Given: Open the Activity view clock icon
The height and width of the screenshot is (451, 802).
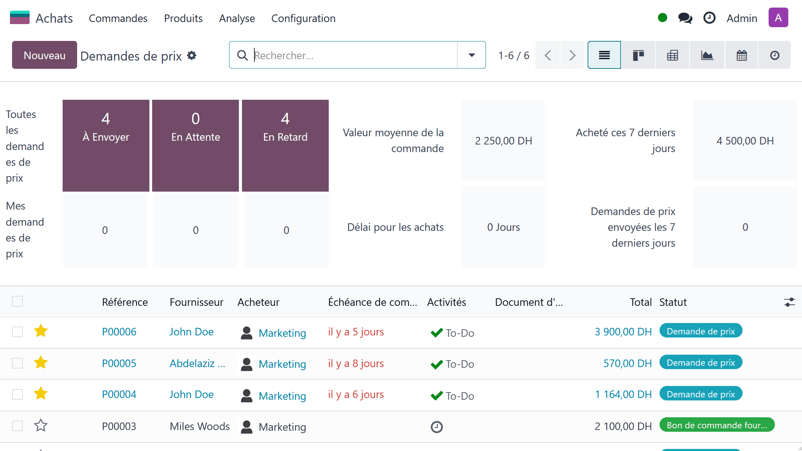Looking at the screenshot, I should pos(774,55).
